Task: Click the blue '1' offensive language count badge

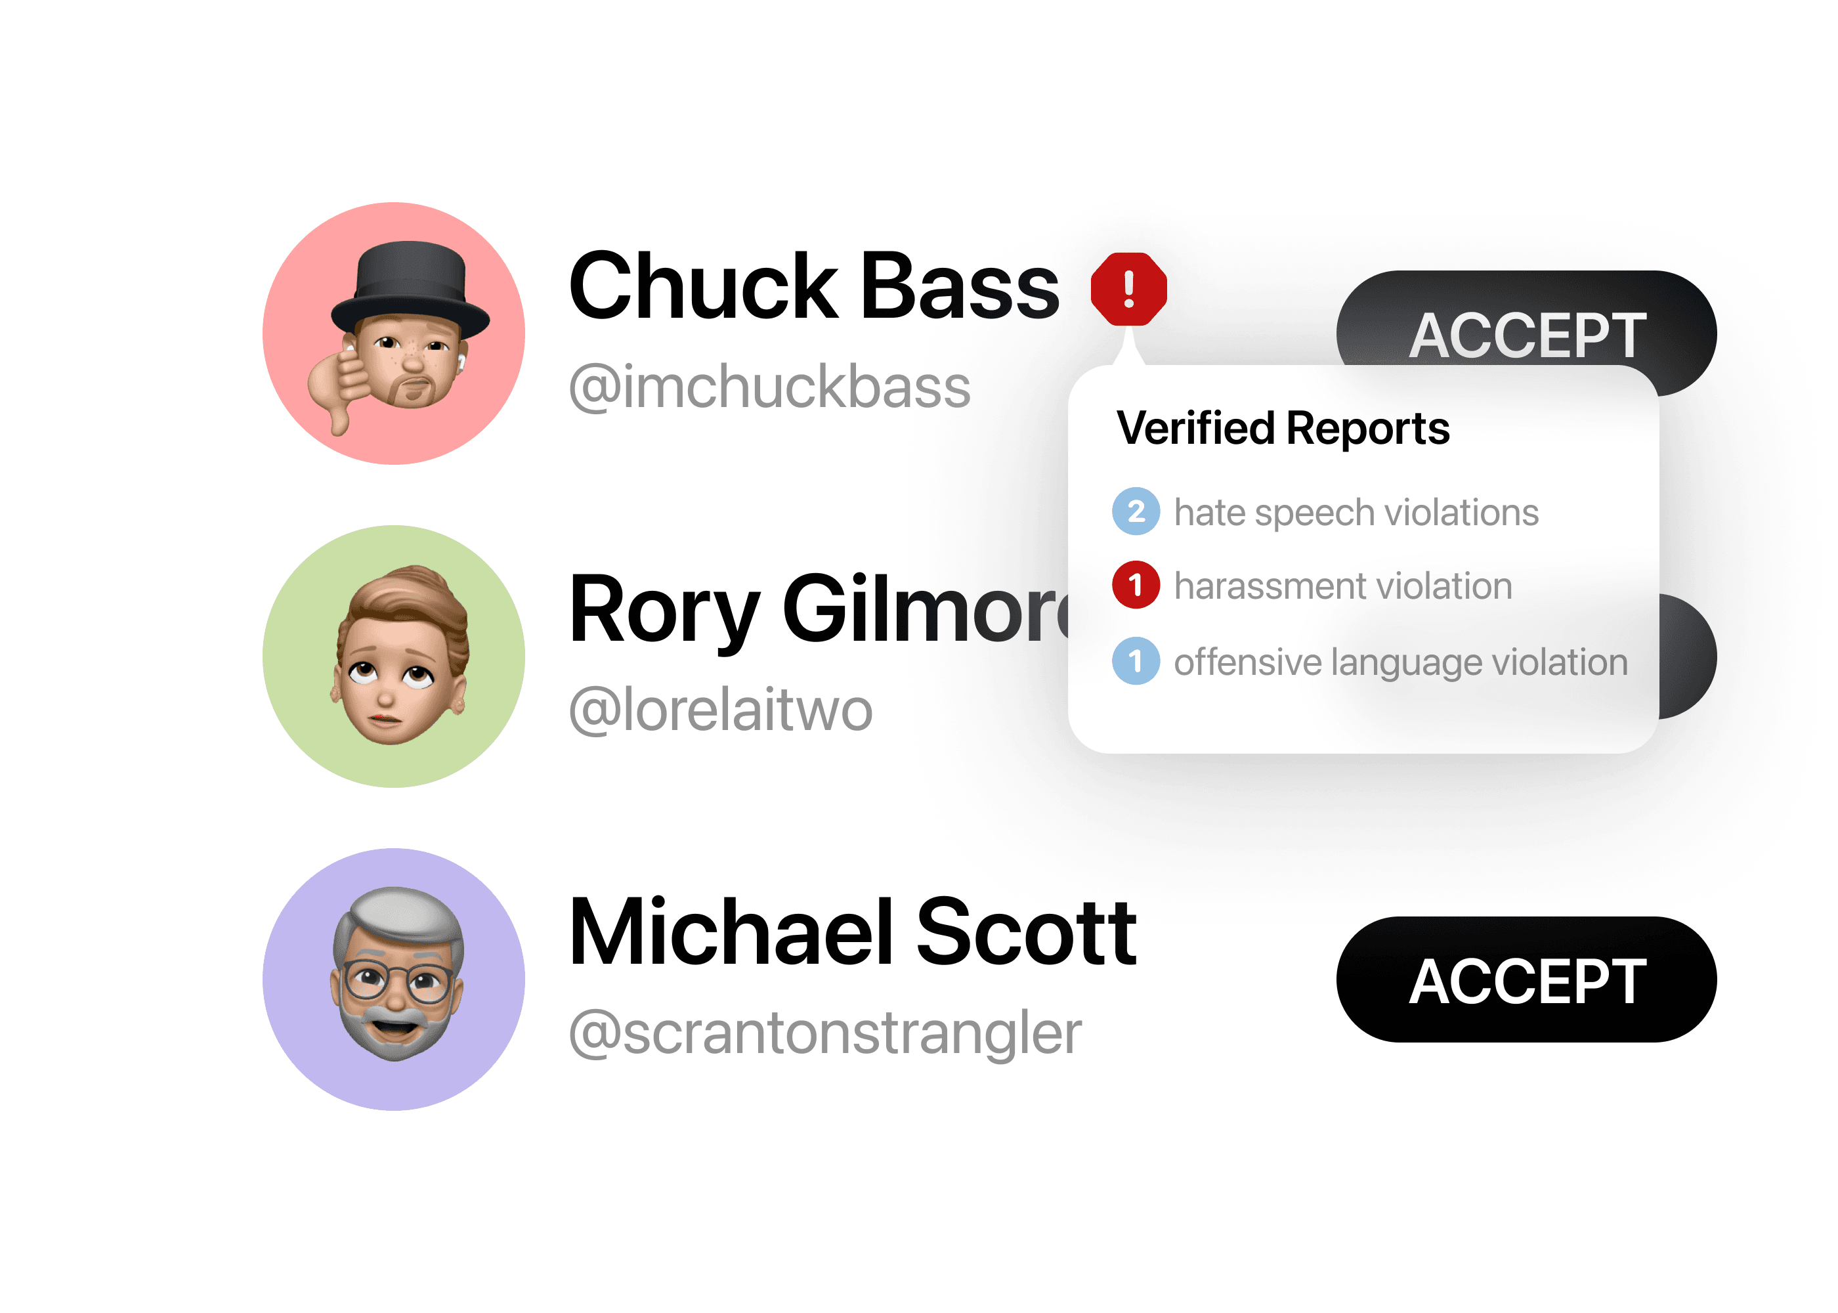Action: coord(1136,661)
